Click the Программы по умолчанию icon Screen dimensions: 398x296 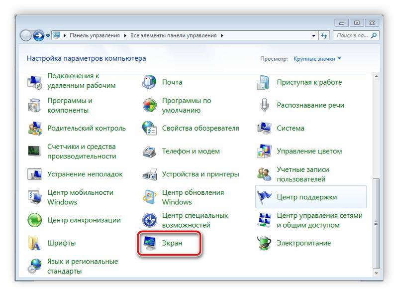tap(149, 105)
